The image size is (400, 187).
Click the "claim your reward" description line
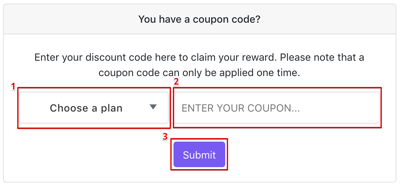[199, 58]
